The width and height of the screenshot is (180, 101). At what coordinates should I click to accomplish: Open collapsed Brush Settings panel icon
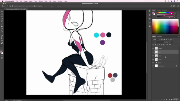point(150,22)
